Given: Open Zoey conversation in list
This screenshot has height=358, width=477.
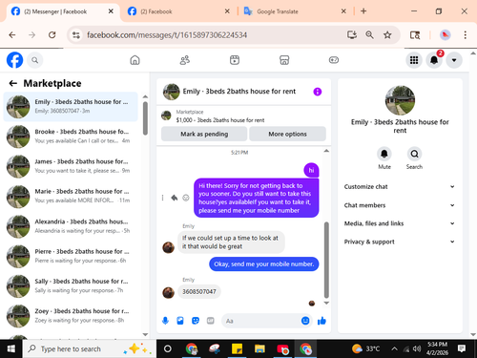Looking at the screenshot, I should click(71, 316).
